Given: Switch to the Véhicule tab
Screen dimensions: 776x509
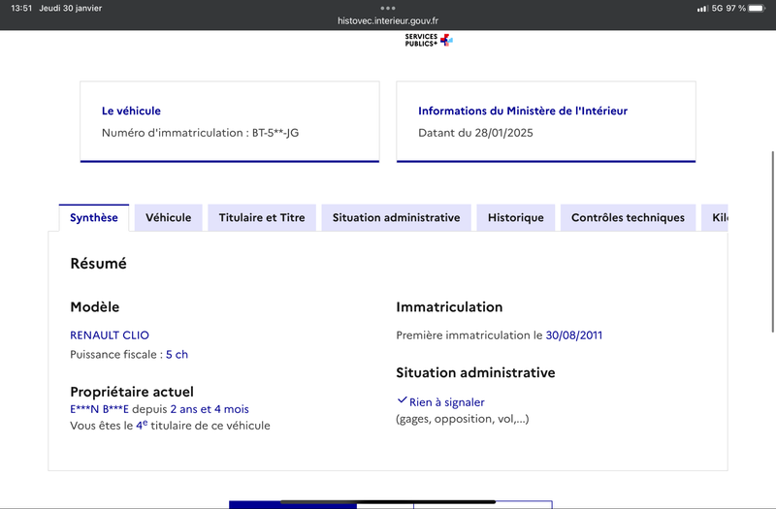Looking at the screenshot, I should pos(168,217).
